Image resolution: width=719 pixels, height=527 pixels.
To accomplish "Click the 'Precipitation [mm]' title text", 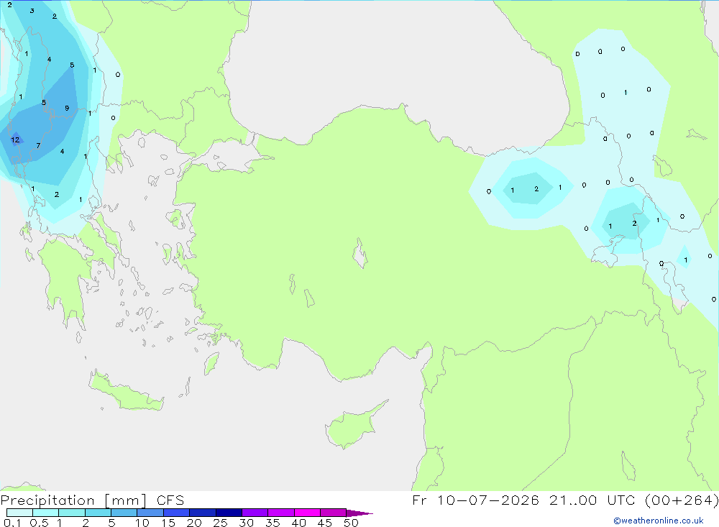I will tap(73, 500).
